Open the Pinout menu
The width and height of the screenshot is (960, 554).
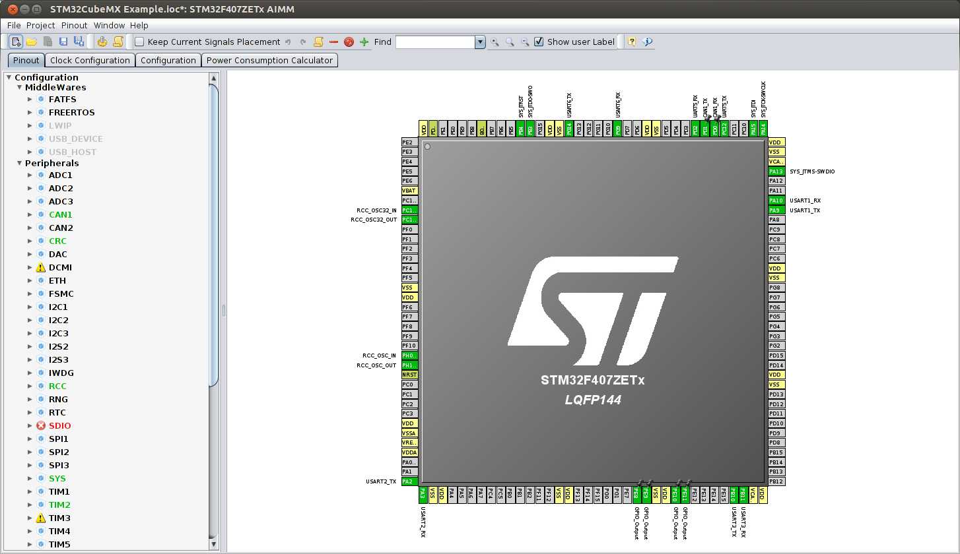(x=75, y=25)
